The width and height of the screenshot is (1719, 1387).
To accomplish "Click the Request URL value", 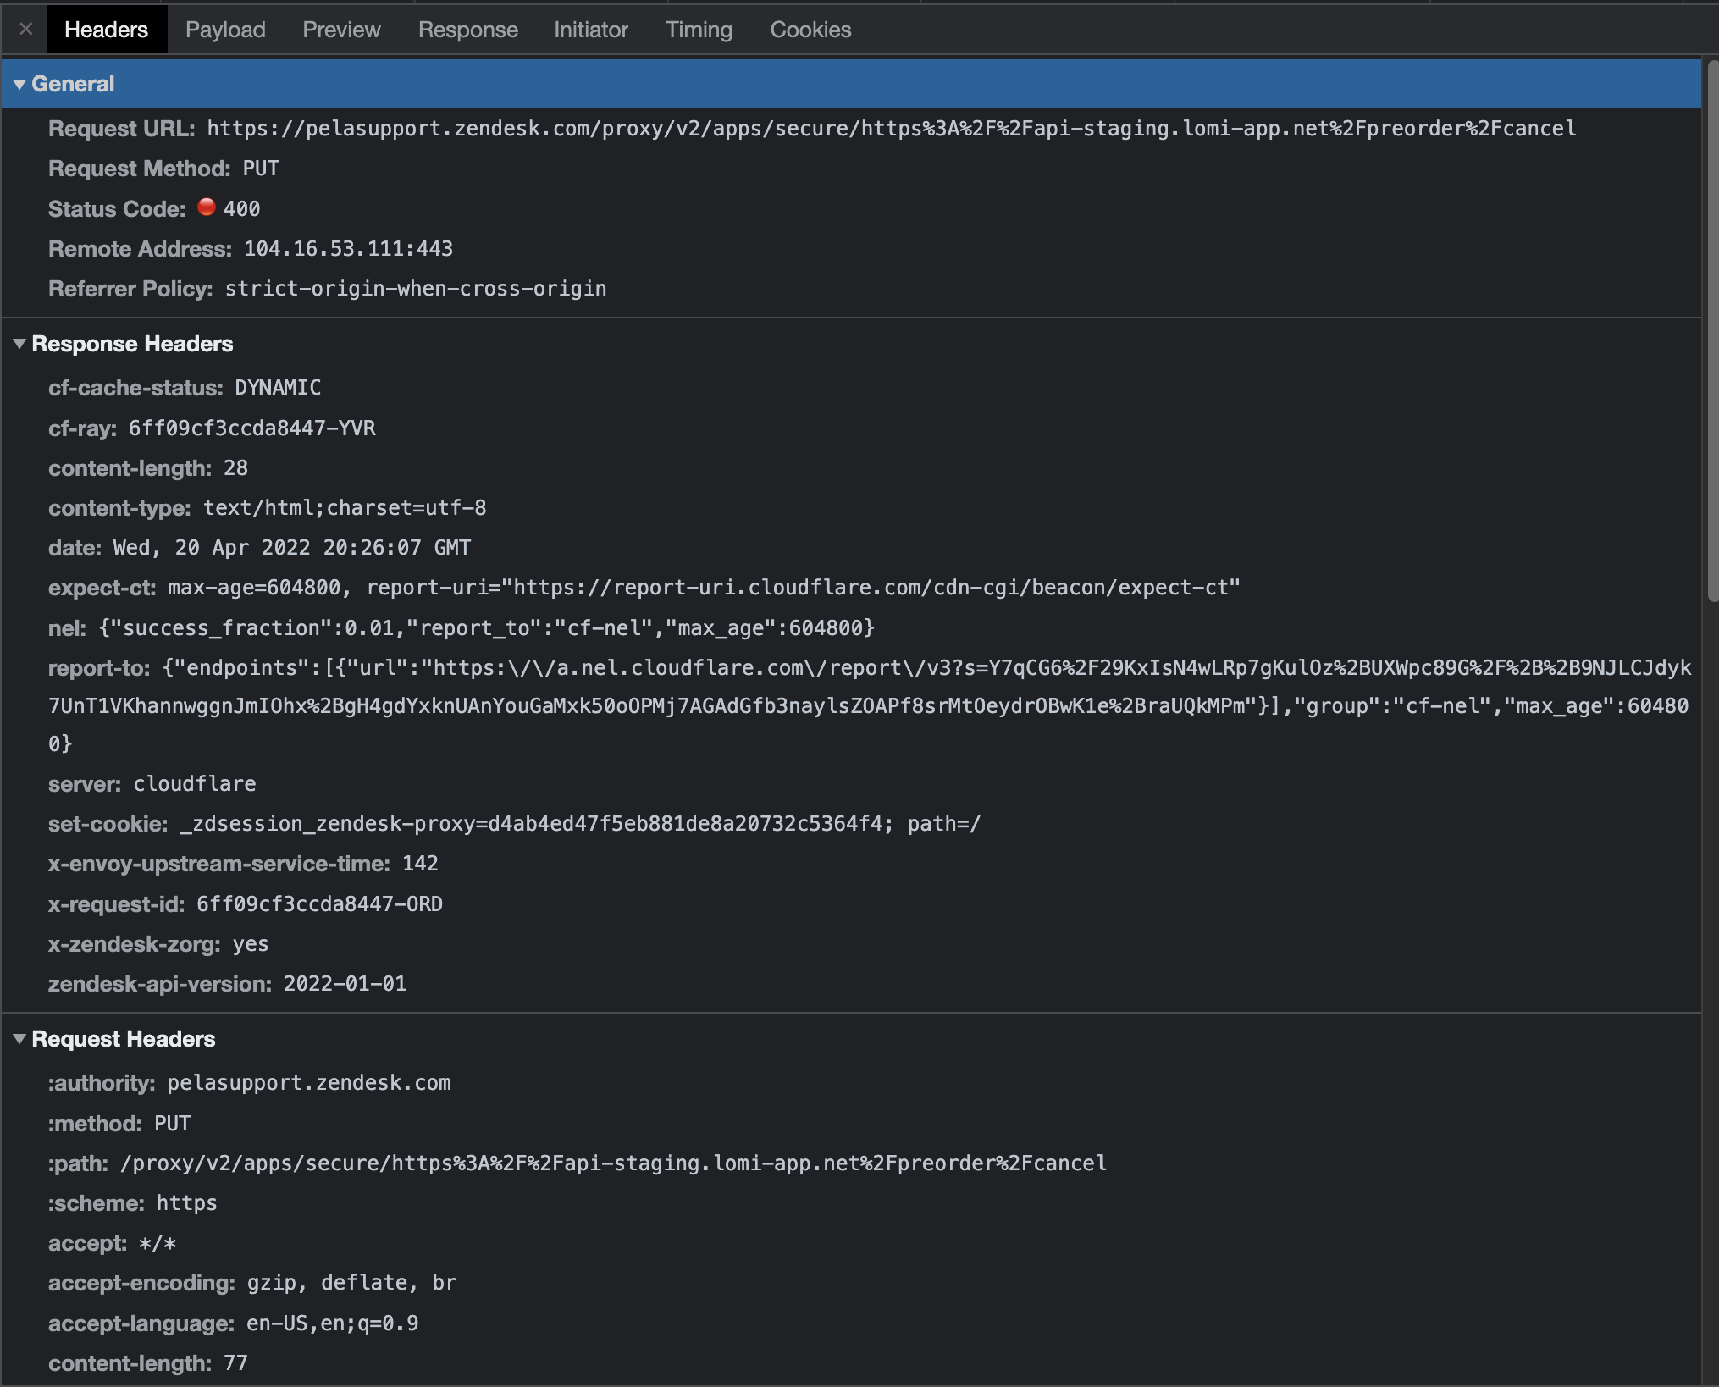I will 891,129.
